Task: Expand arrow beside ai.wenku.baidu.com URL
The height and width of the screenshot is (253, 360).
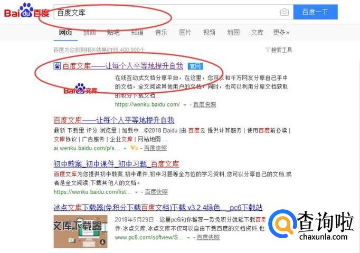Action: (125, 149)
